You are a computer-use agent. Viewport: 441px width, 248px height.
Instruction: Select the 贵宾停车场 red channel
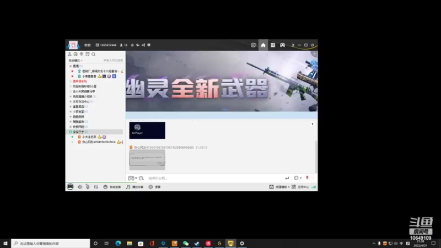[x=80, y=81]
